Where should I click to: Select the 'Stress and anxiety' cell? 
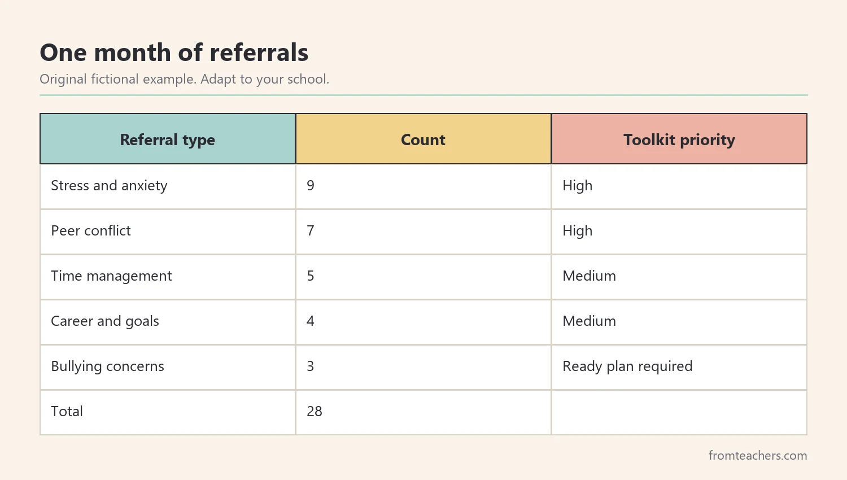(168, 186)
